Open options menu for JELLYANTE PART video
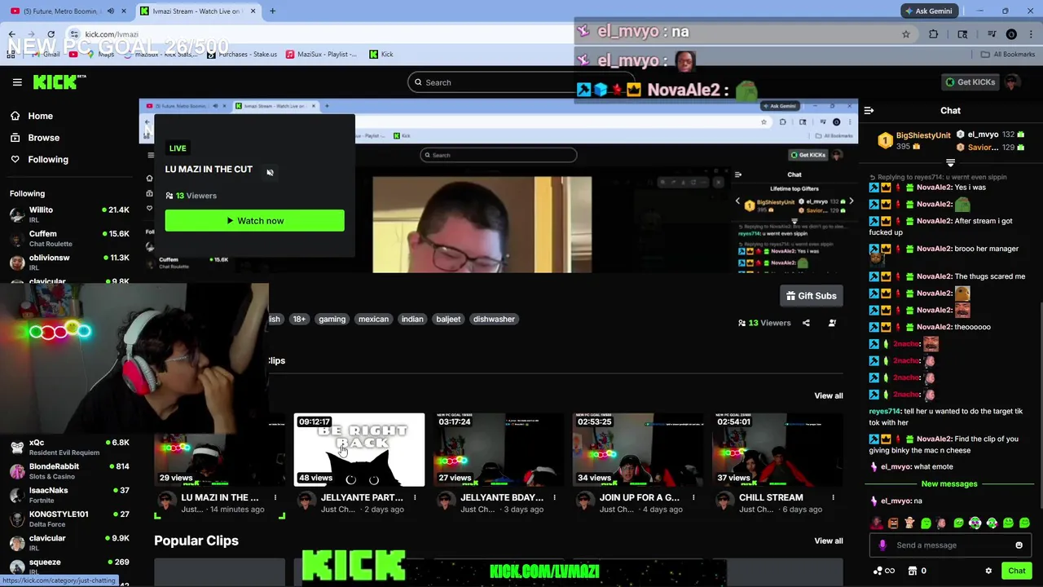Viewport: 1043px width, 587px height. [x=415, y=497]
